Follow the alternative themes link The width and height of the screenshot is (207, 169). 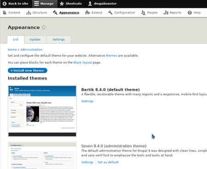(x=111, y=56)
